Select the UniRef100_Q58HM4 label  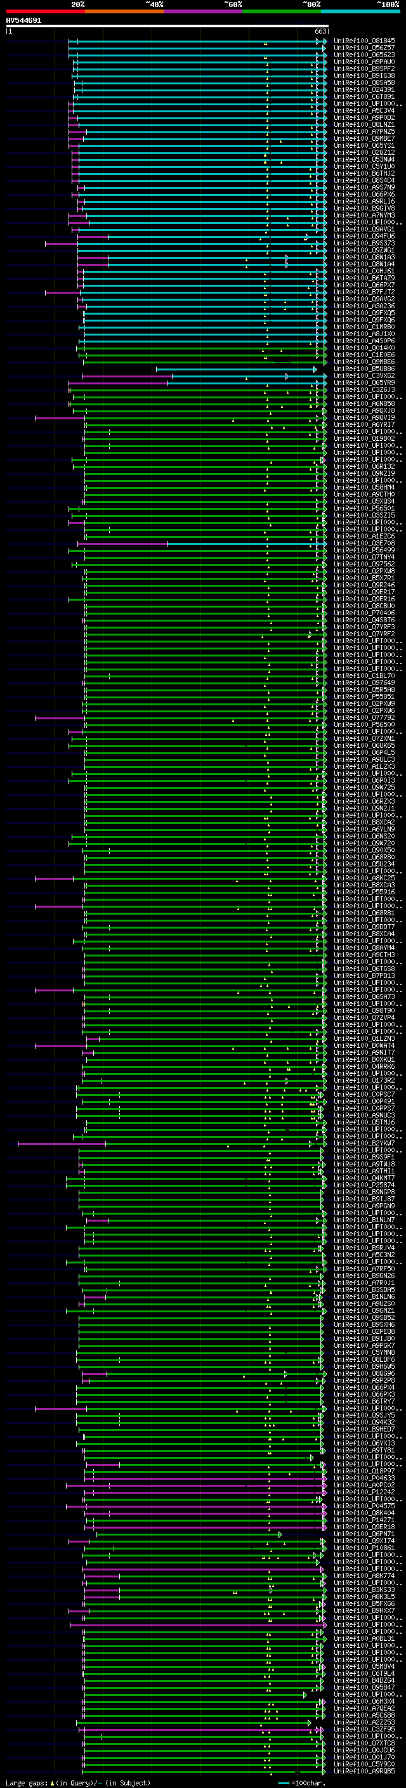(x=364, y=487)
